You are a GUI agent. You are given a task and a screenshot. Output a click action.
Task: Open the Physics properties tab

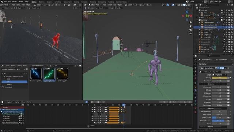coord(195,98)
